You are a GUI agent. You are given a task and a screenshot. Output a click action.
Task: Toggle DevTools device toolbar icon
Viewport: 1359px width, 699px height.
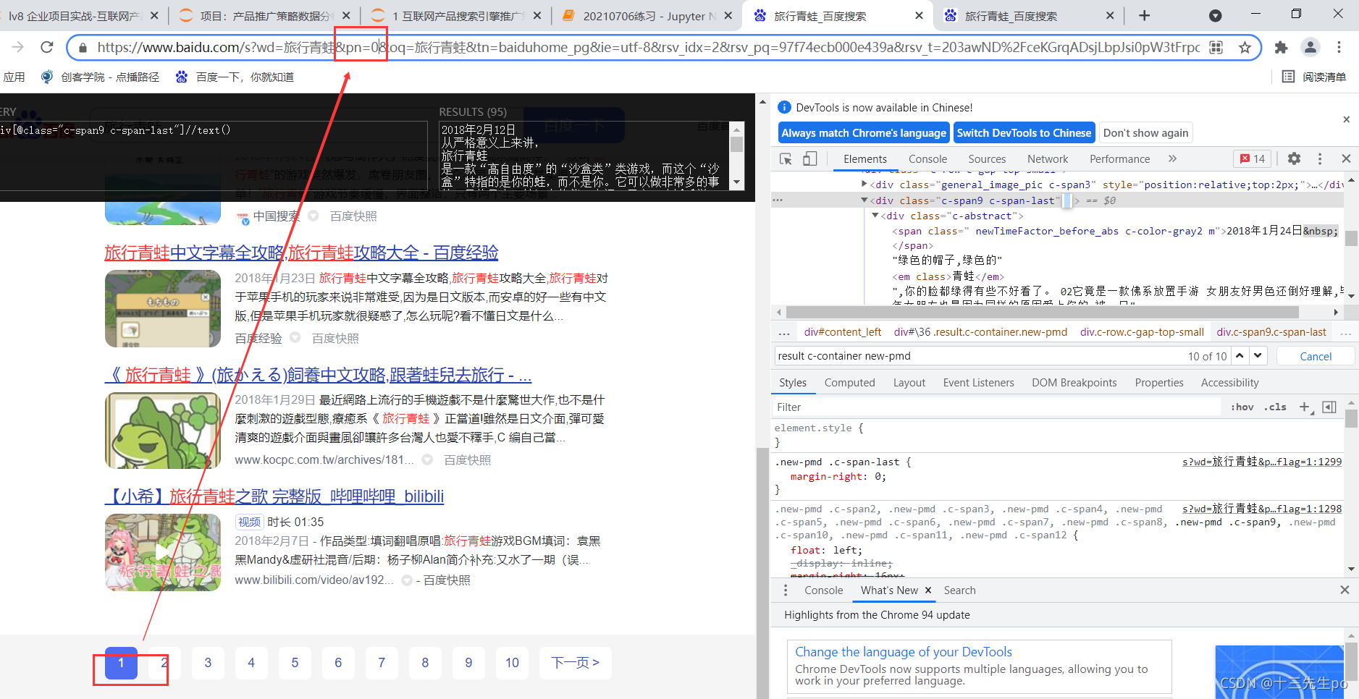[810, 159]
